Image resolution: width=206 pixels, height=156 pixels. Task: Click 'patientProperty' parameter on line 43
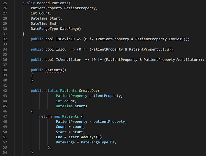(x=105, y=96)
